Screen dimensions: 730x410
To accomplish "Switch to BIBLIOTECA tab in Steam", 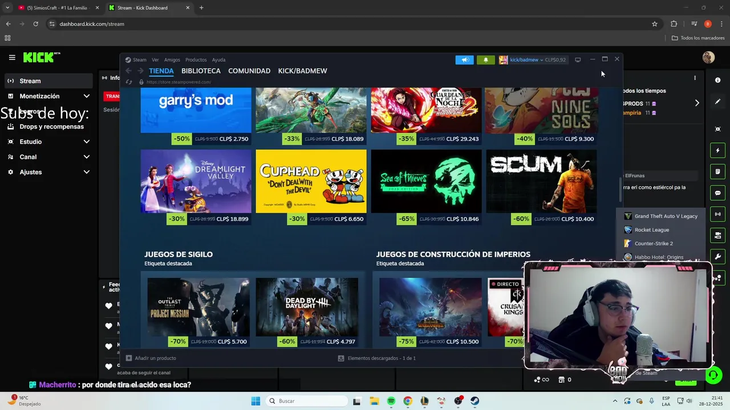I will (x=201, y=71).
